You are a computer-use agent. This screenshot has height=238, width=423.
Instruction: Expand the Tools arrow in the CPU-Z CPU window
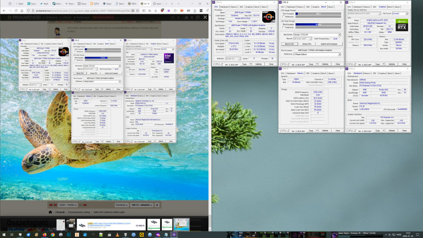tap(251, 64)
